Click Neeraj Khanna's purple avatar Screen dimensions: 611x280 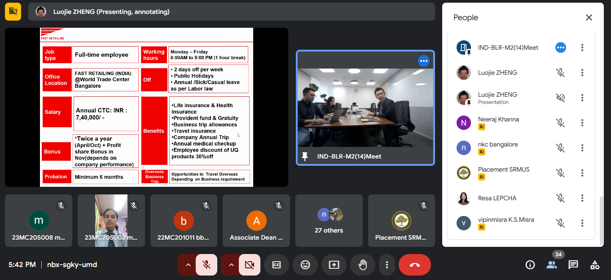coord(463,123)
